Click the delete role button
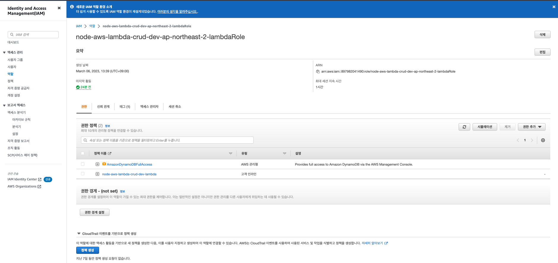The height and width of the screenshot is (263, 558). point(543,35)
